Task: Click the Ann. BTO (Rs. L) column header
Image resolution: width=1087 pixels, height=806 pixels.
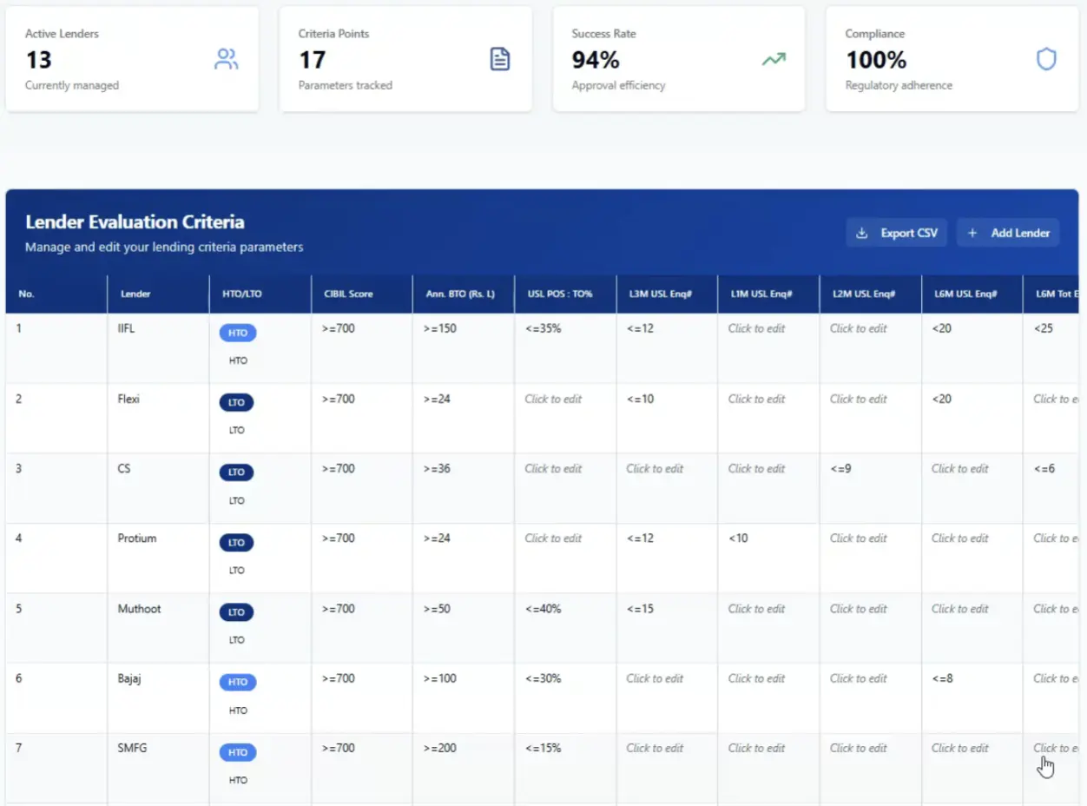Action: 459,294
